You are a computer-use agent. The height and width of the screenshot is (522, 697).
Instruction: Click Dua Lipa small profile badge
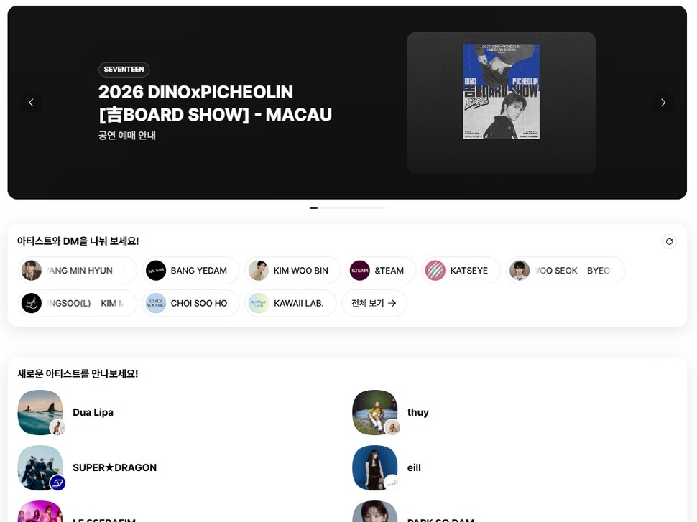[57, 427]
